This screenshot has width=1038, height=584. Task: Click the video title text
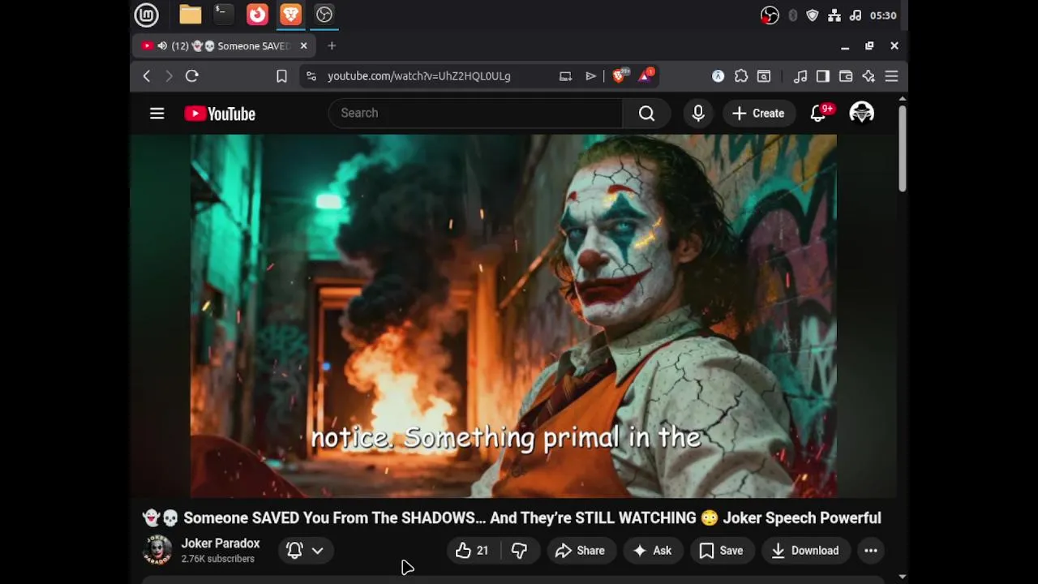click(x=512, y=517)
